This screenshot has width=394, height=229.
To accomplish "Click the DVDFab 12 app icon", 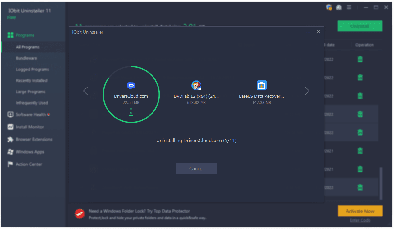I will [x=196, y=85].
